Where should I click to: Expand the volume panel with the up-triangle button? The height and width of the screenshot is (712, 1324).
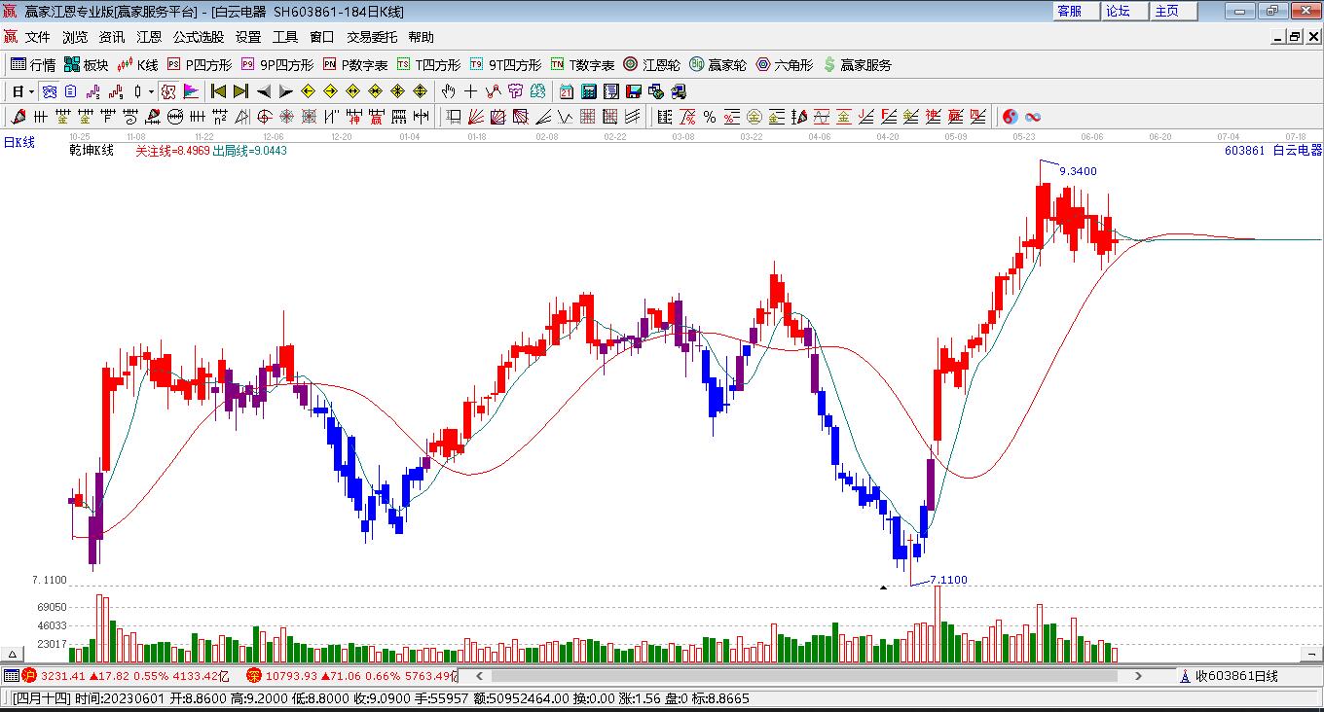pyautogui.click(x=13, y=655)
